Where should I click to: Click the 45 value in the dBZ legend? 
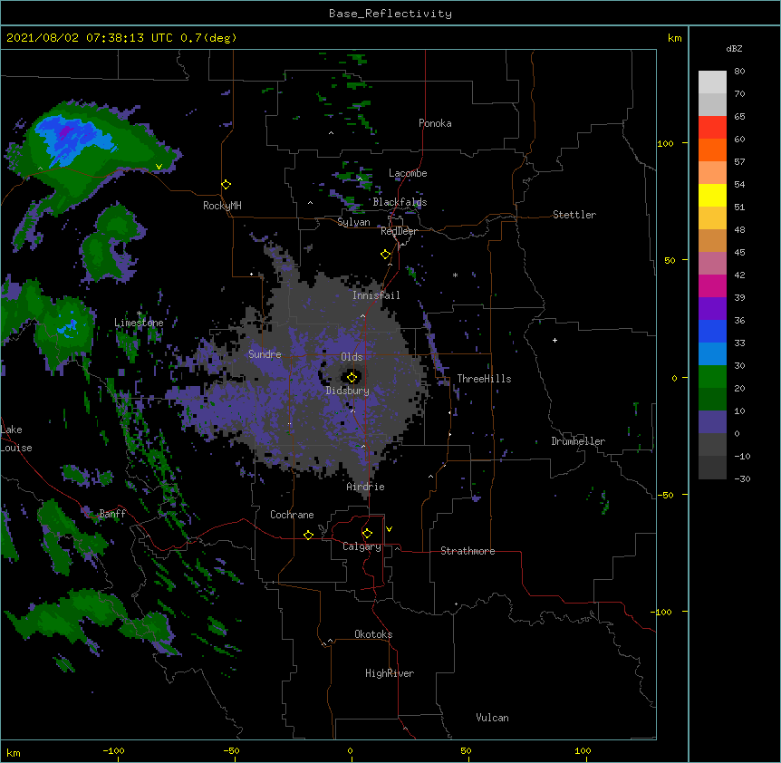click(x=739, y=253)
